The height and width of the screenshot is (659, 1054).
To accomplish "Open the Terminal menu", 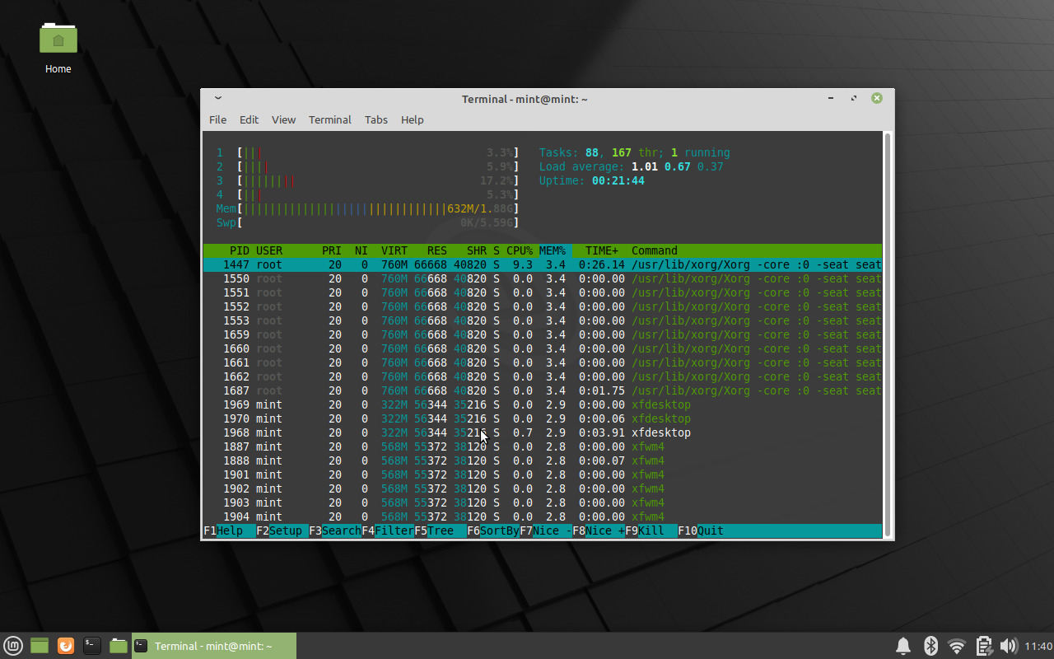I will click(329, 119).
